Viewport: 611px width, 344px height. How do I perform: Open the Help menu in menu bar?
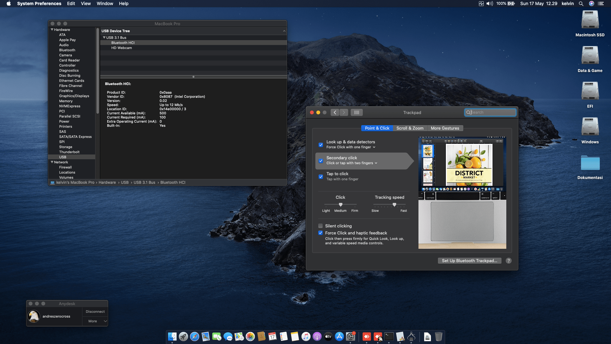124,4
